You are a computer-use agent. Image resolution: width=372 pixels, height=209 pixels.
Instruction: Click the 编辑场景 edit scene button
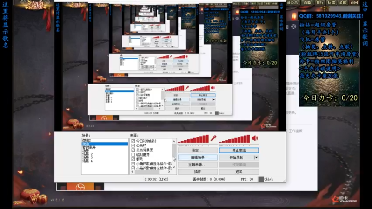coord(198,157)
